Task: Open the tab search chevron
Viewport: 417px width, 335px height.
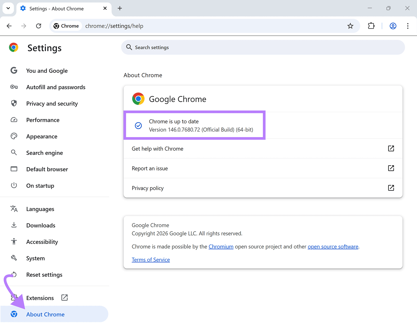Action: tap(8, 8)
